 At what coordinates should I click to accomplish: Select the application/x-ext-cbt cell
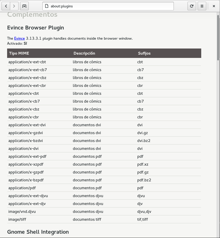[x=27, y=62]
